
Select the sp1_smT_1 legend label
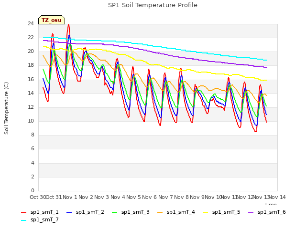coord(44,212)
